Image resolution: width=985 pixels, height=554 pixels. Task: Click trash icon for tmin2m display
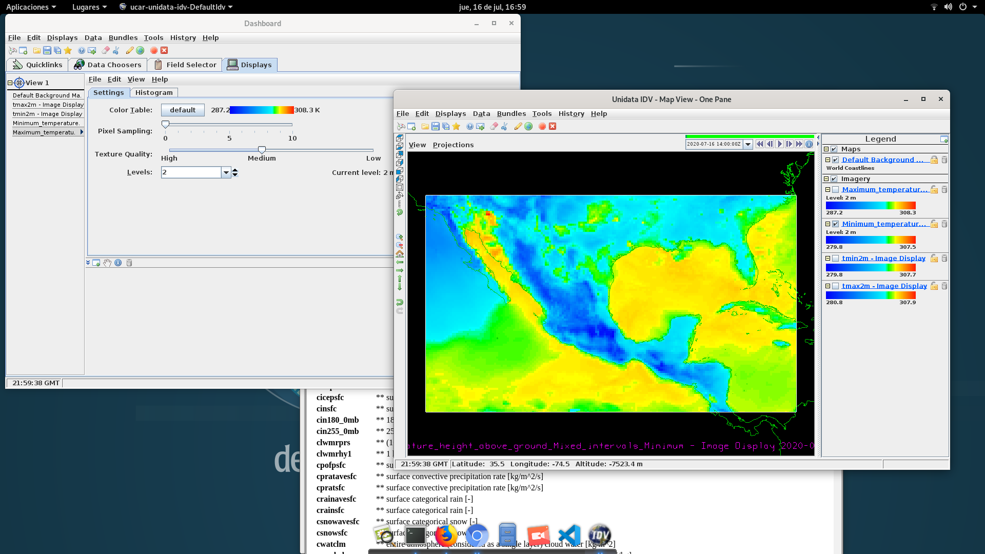944,258
